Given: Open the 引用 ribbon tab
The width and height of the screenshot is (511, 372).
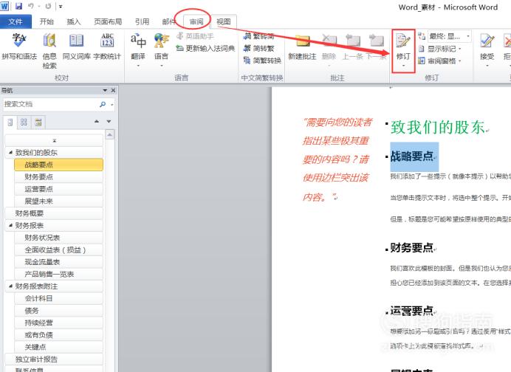Looking at the screenshot, I should (142, 21).
